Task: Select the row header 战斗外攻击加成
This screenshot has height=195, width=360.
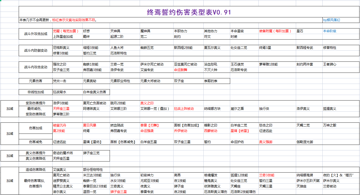Action: (36, 34)
